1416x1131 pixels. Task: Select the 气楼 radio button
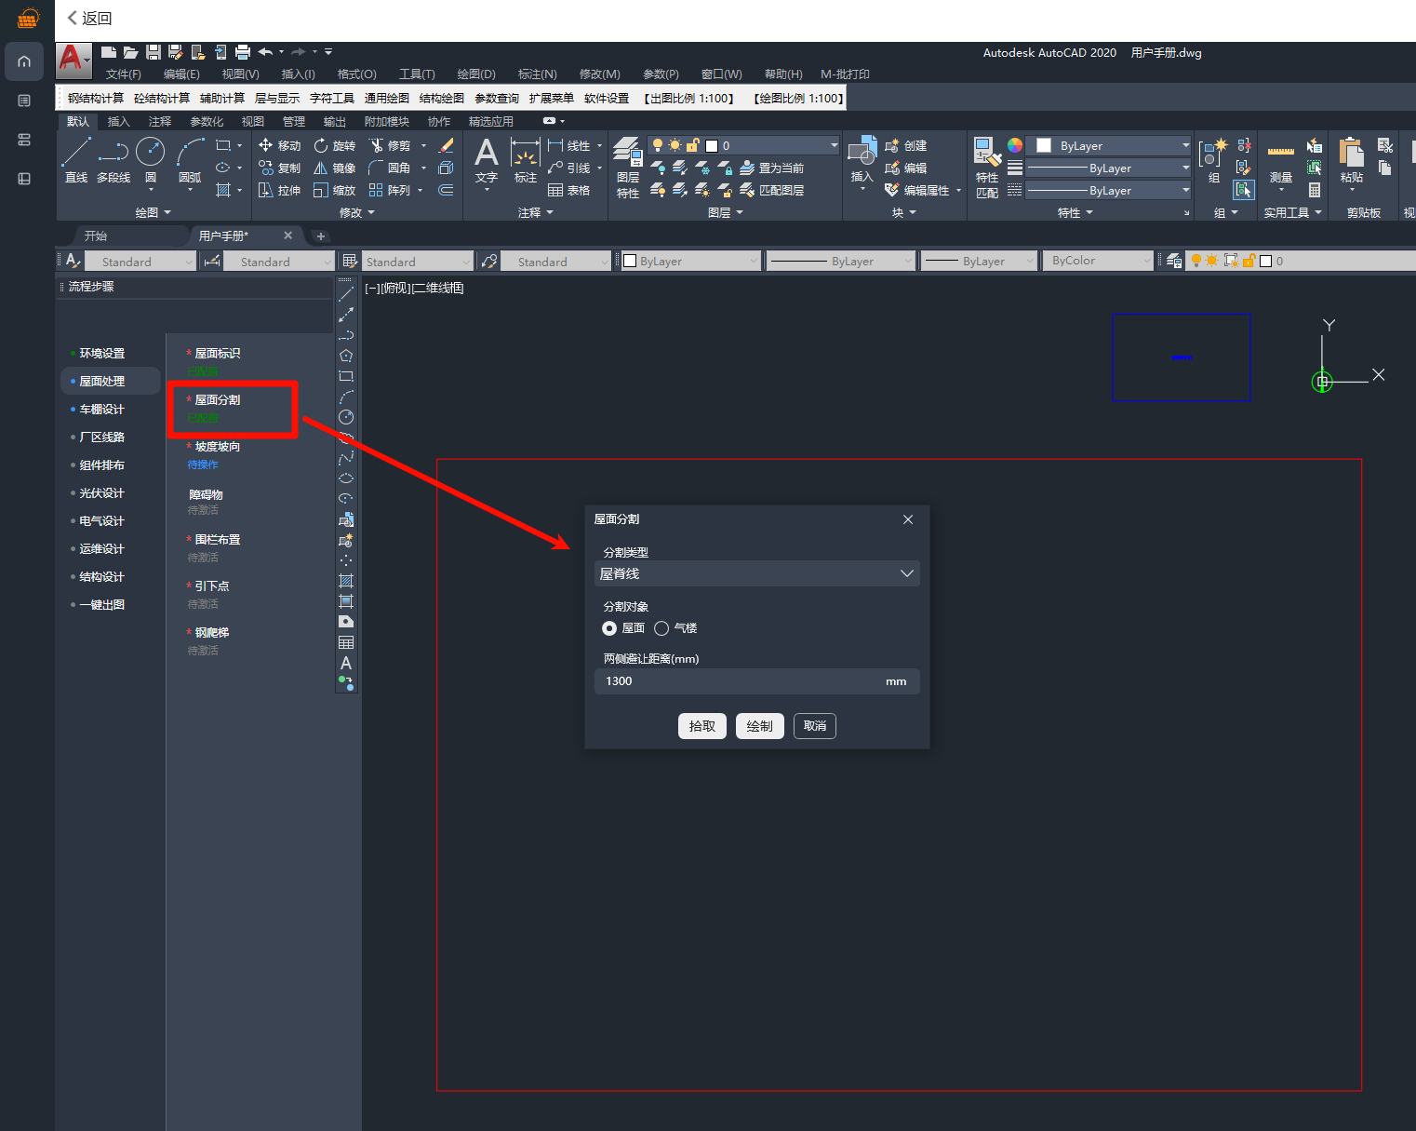coord(661,628)
